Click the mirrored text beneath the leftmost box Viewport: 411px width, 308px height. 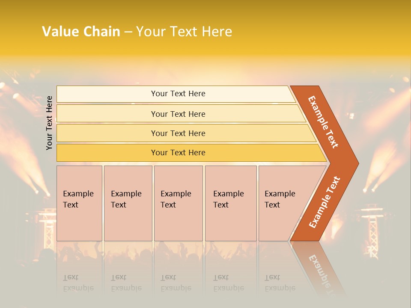[78, 283]
